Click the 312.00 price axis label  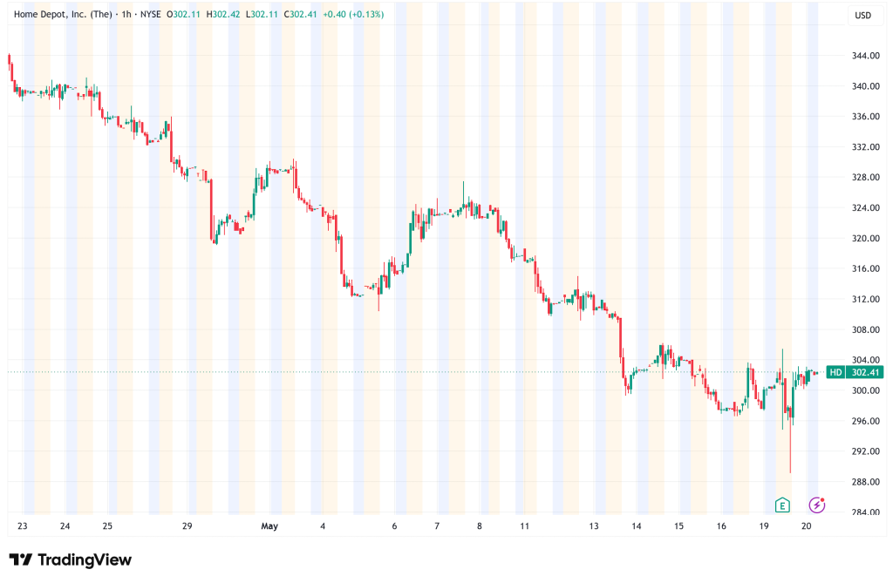(x=866, y=299)
